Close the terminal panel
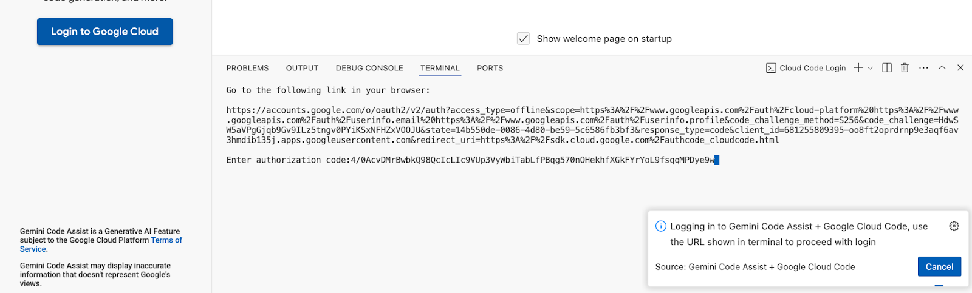 [960, 68]
